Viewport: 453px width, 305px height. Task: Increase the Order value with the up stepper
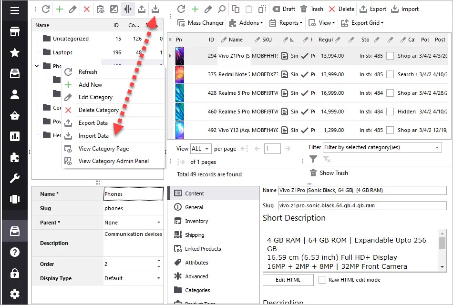[x=159, y=262]
